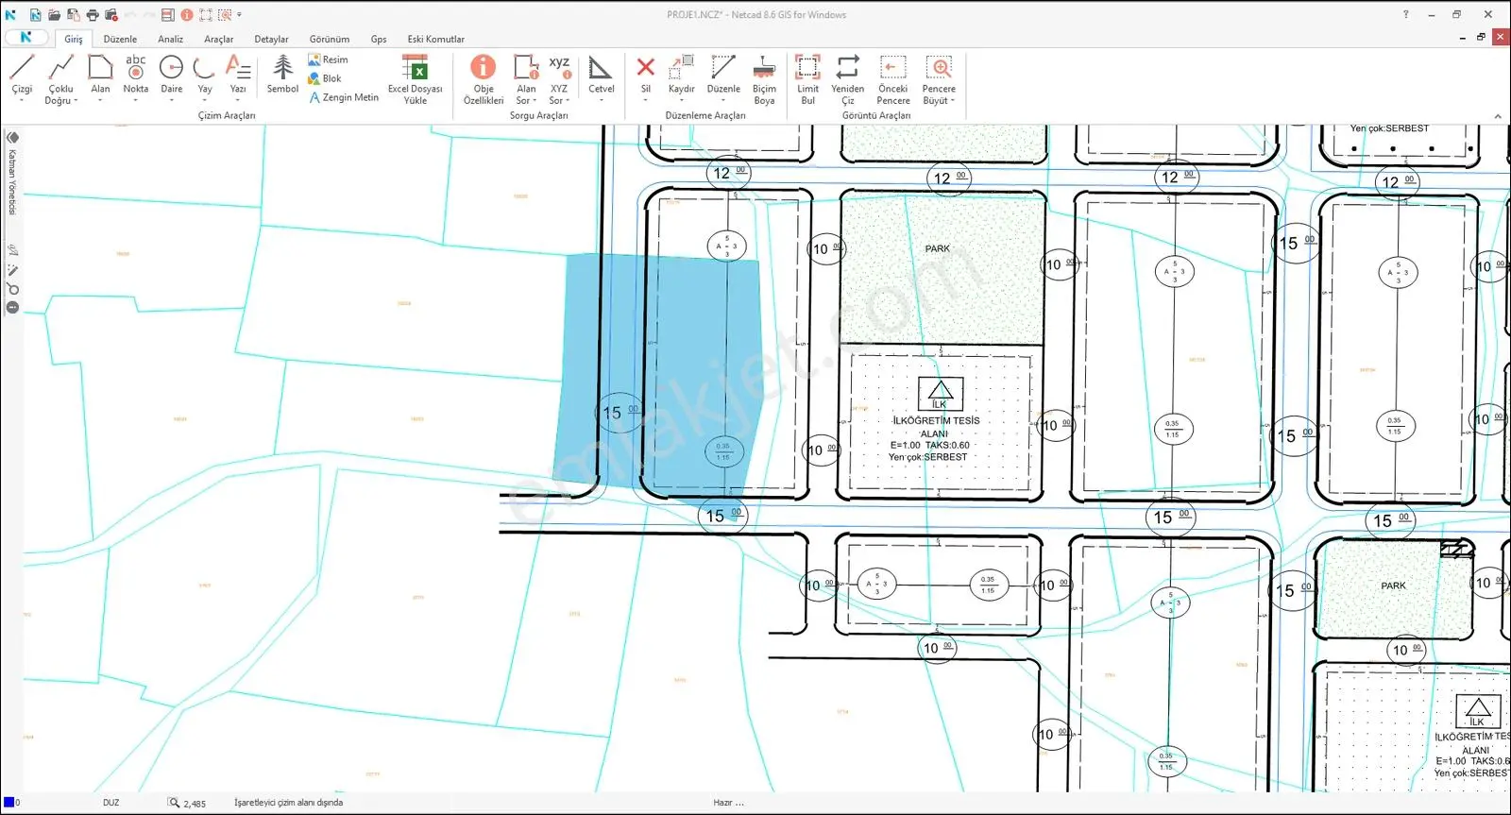Screen dimensions: 1511x815
Task: Go back to Önceki Pencere view
Action: [x=893, y=78]
